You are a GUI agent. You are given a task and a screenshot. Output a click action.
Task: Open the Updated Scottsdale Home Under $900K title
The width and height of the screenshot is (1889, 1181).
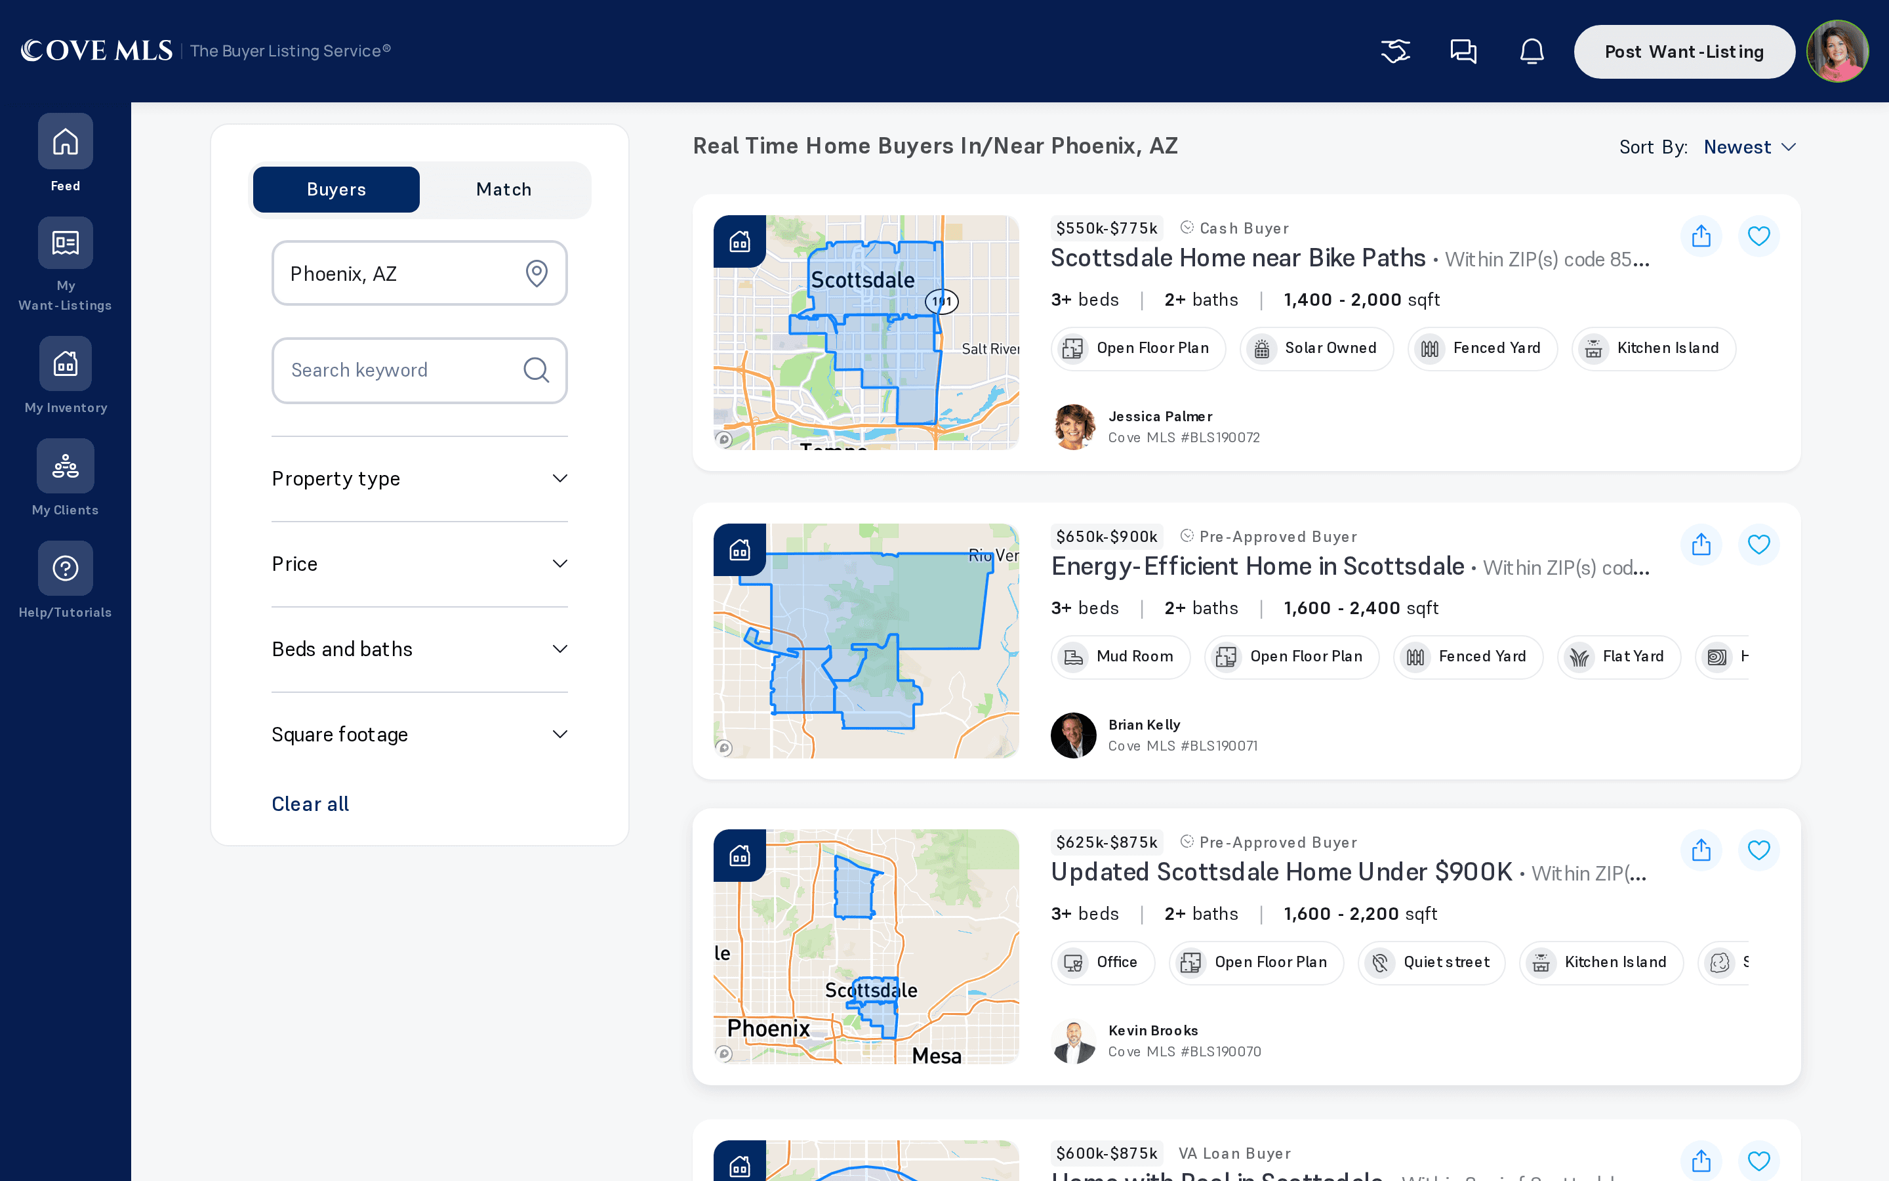tap(1282, 872)
